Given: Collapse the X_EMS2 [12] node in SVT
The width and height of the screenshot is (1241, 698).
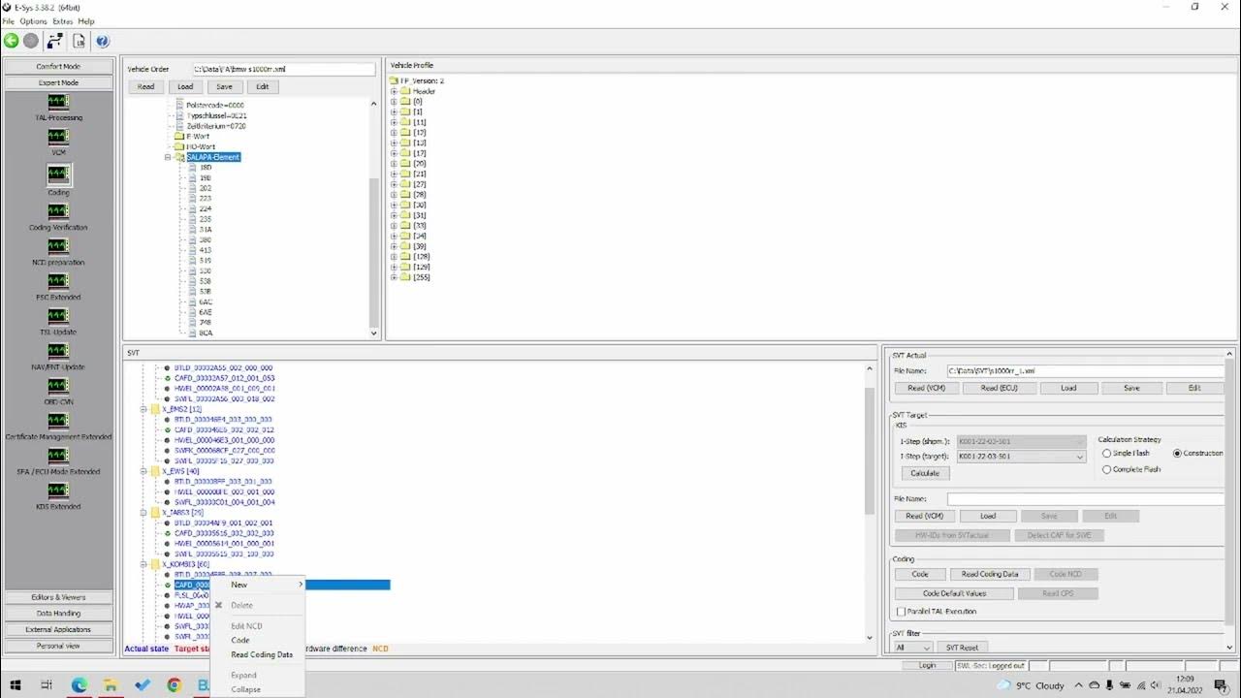Looking at the screenshot, I should point(143,409).
